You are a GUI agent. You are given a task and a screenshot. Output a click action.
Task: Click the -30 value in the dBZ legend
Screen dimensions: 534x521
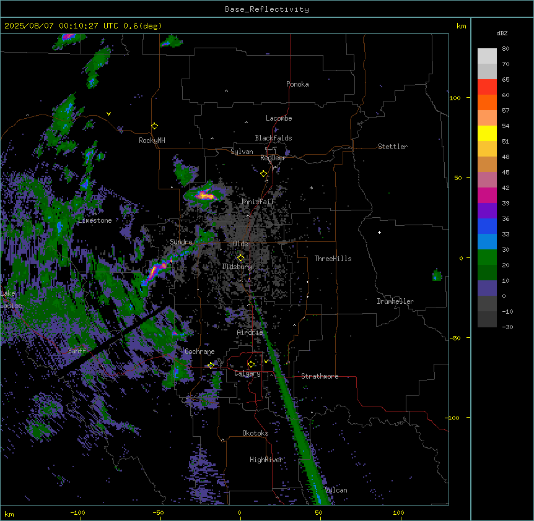click(507, 327)
